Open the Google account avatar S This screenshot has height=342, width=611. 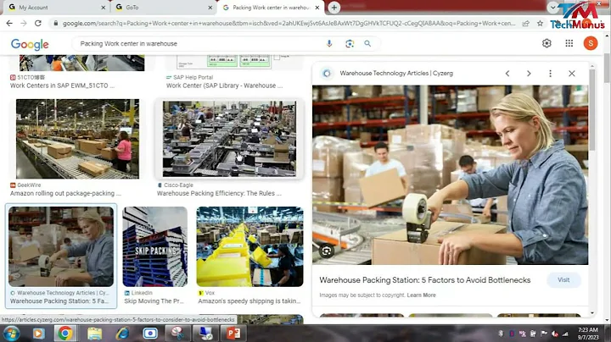tap(591, 43)
